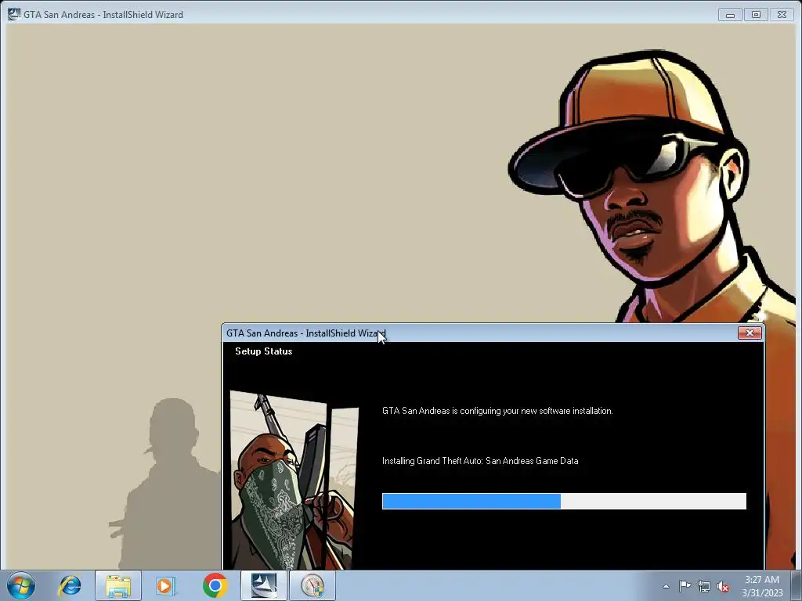The image size is (802, 601).
Task: Click 'Installing Grand Theft Auto: San Andreas Game Data' text
Action: 480,461
